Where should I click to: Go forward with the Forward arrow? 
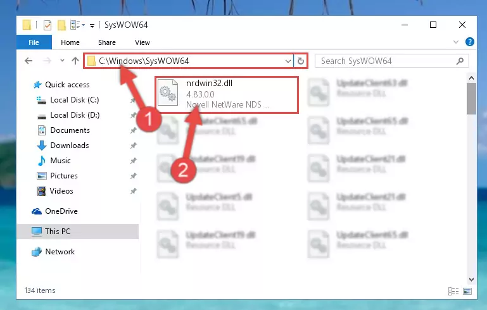coord(47,61)
